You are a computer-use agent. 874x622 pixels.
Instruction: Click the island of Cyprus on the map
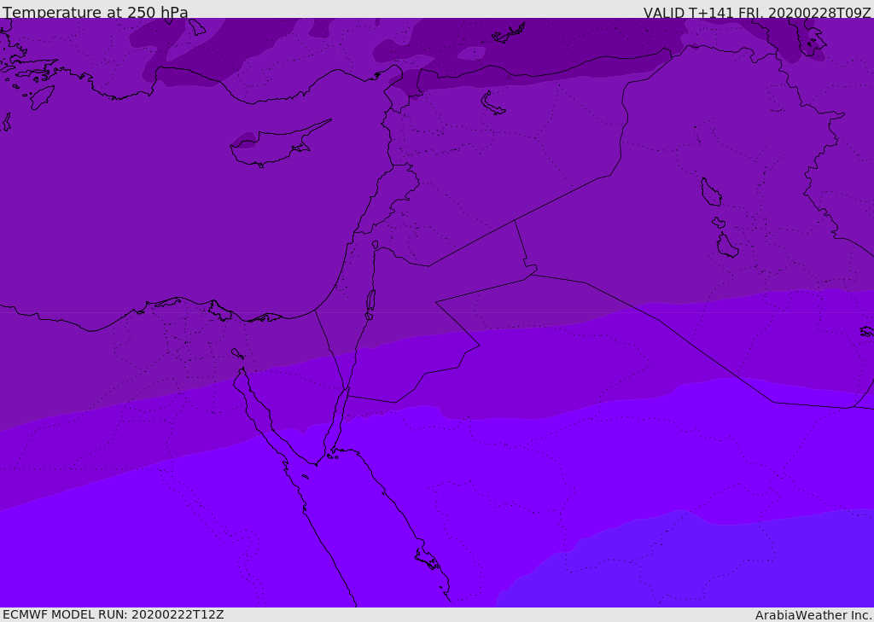(x=279, y=144)
